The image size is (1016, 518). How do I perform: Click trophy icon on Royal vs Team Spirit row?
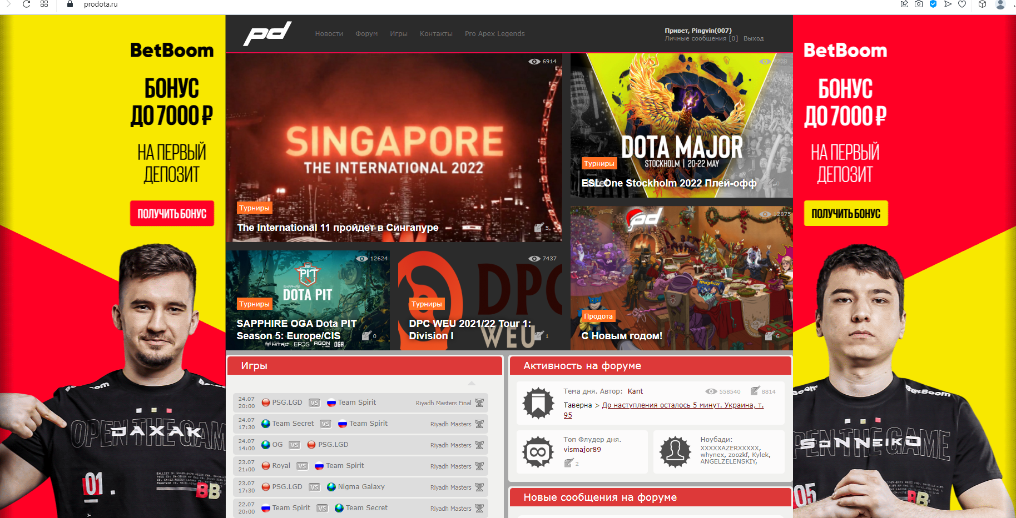click(x=479, y=466)
